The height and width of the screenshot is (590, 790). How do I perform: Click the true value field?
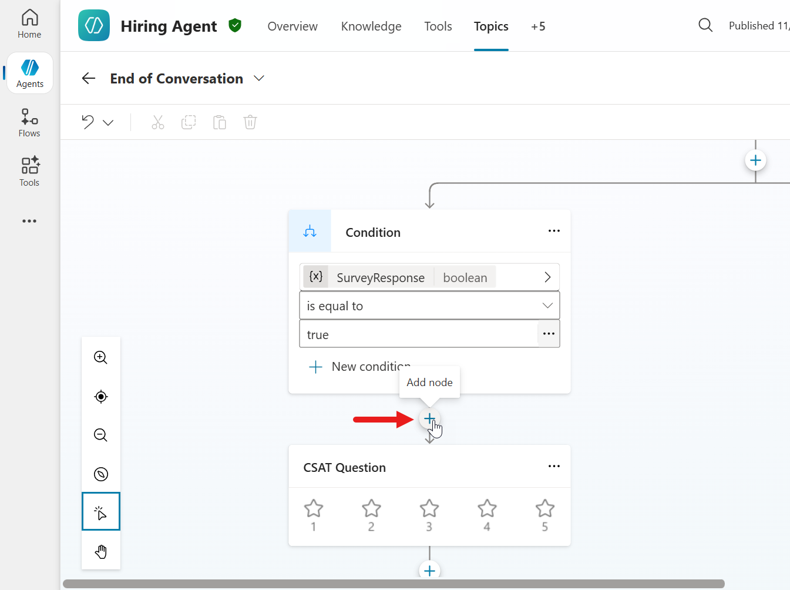[x=419, y=334]
